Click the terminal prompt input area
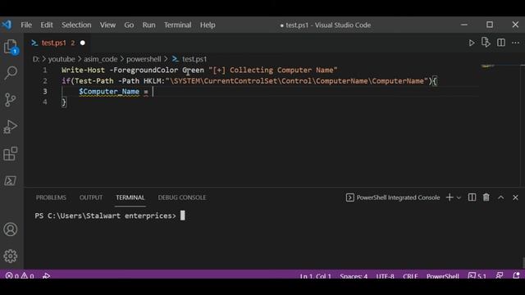Screen dimensions: 525x295 pos(182,216)
